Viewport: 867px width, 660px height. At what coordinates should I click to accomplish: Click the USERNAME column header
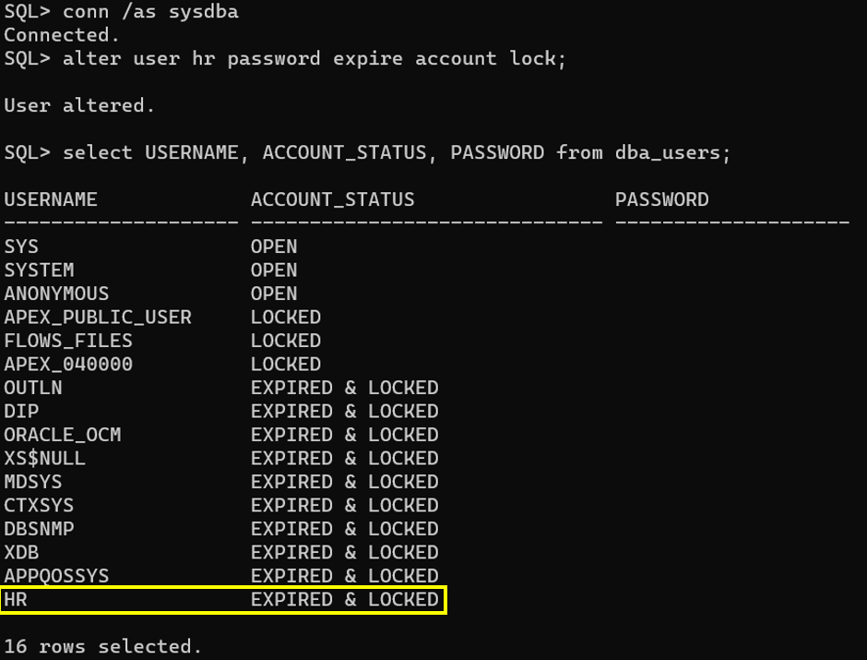coord(51,199)
